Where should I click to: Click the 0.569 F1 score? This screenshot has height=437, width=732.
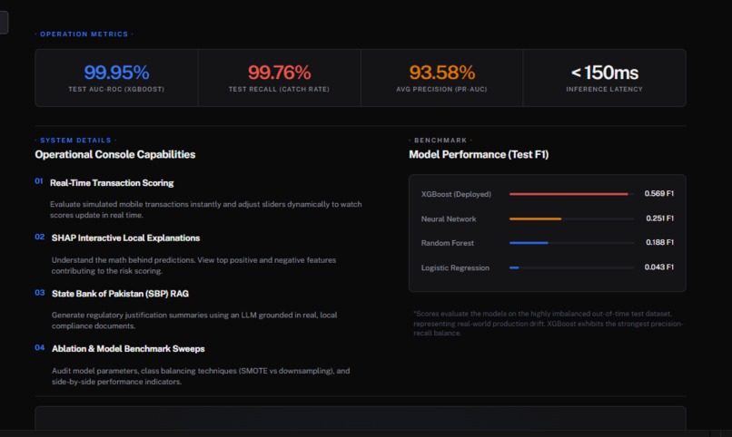[658, 193]
